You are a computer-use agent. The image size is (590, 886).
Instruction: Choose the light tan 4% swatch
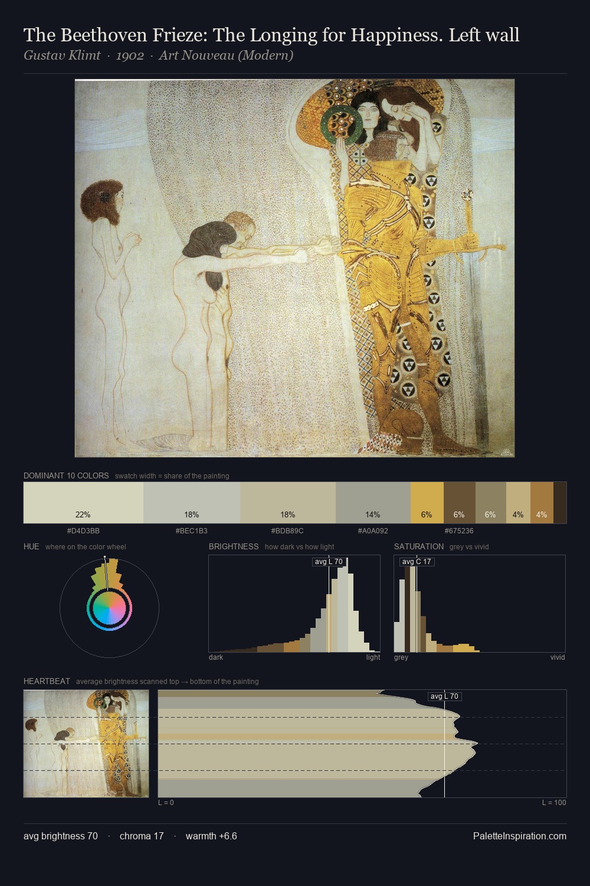click(518, 503)
